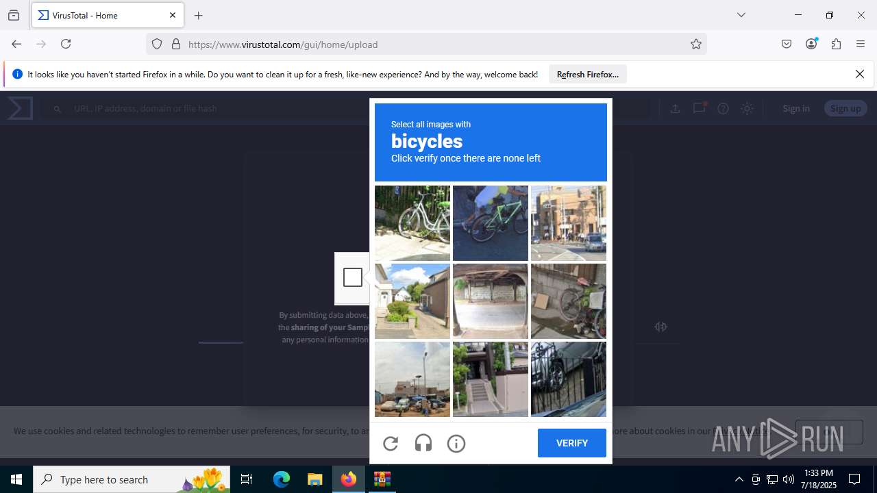Select image of stairway entrance
877x493 pixels.
(x=491, y=379)
